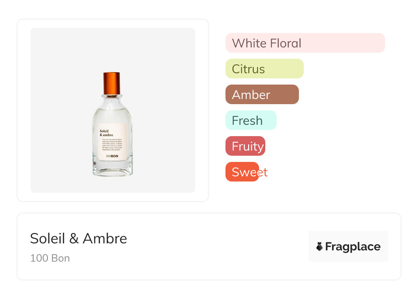The height and width of the screenshot is (297, 418).
Task: Click the 'Soleil' word in the product title
Action: tap(48, 238)
